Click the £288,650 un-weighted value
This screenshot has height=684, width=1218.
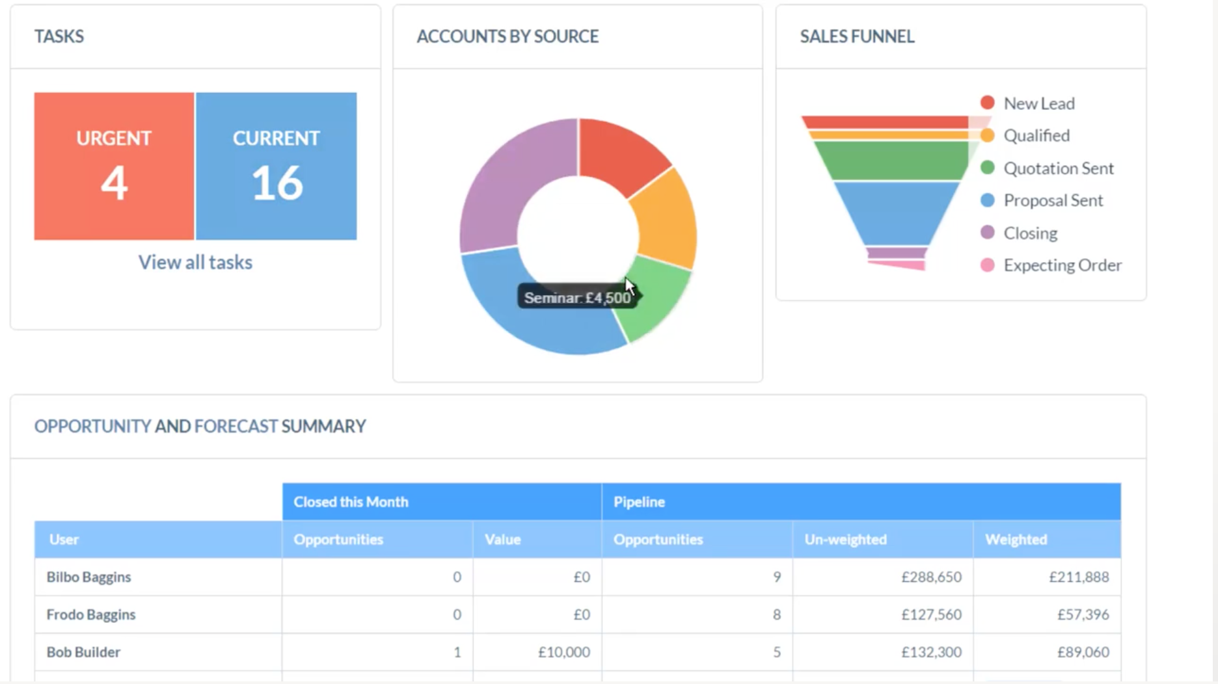pos(931,577)
